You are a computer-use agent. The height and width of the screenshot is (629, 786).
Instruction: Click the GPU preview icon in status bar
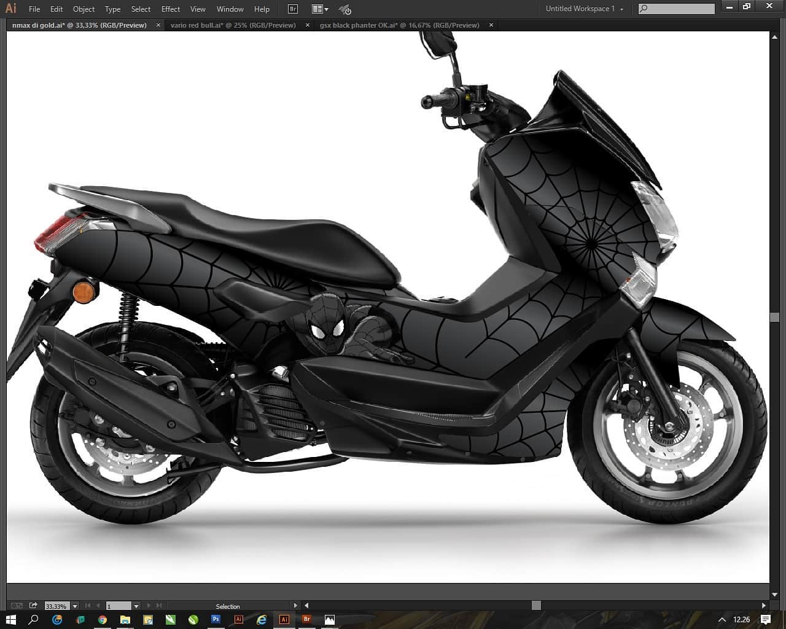(x=17, y=606)
